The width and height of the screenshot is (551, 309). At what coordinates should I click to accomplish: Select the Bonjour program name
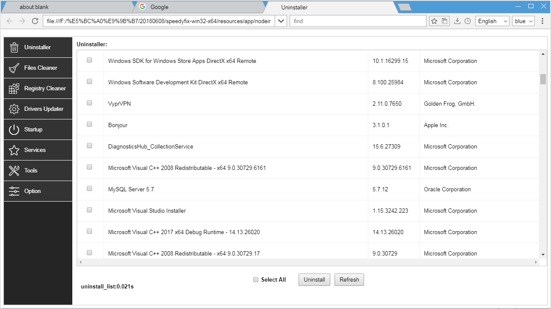[x=118, y=125]
